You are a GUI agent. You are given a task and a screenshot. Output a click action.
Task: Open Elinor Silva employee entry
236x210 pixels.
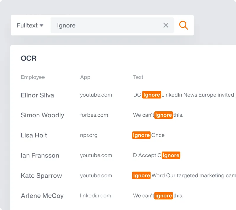click(37, 95)
